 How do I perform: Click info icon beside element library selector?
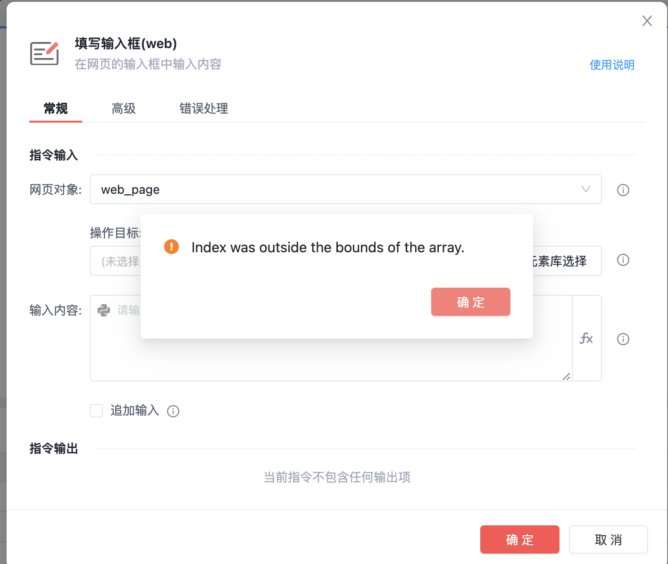pyautogui.click(x=623, y=260)
